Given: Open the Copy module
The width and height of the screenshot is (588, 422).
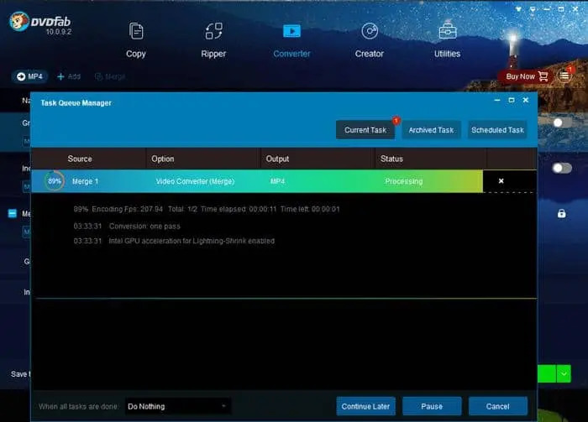Looking at the screenshot, I should [x=136, y=39].
